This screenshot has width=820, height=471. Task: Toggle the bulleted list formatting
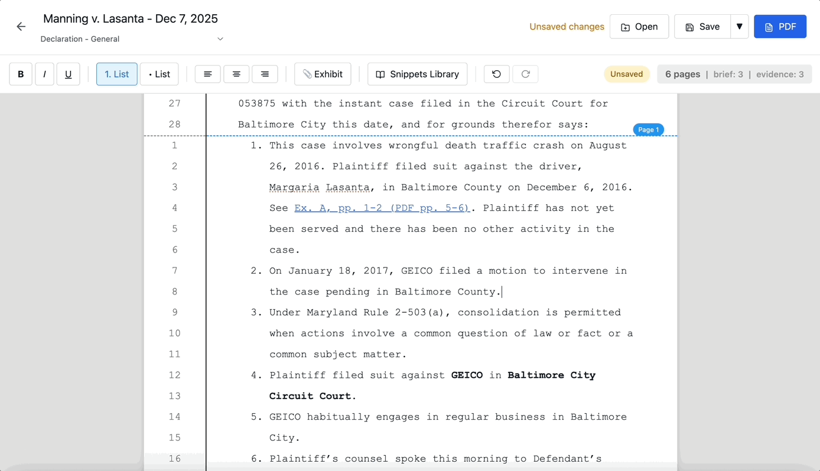(x=159, y=74)
